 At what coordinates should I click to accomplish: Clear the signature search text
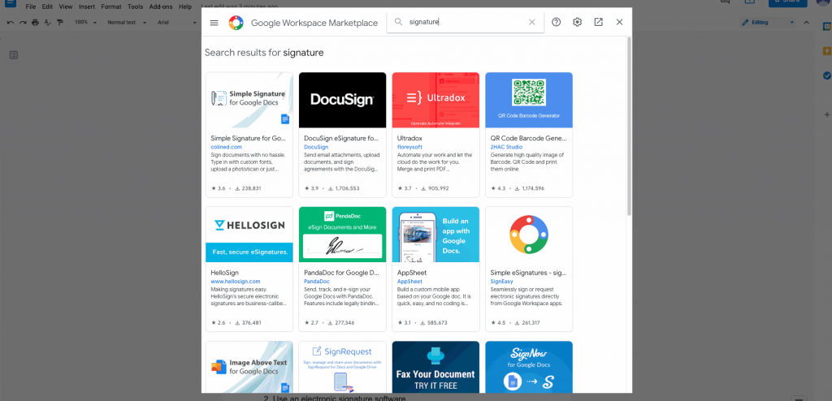pyautogui.click(x=532, y=22)
